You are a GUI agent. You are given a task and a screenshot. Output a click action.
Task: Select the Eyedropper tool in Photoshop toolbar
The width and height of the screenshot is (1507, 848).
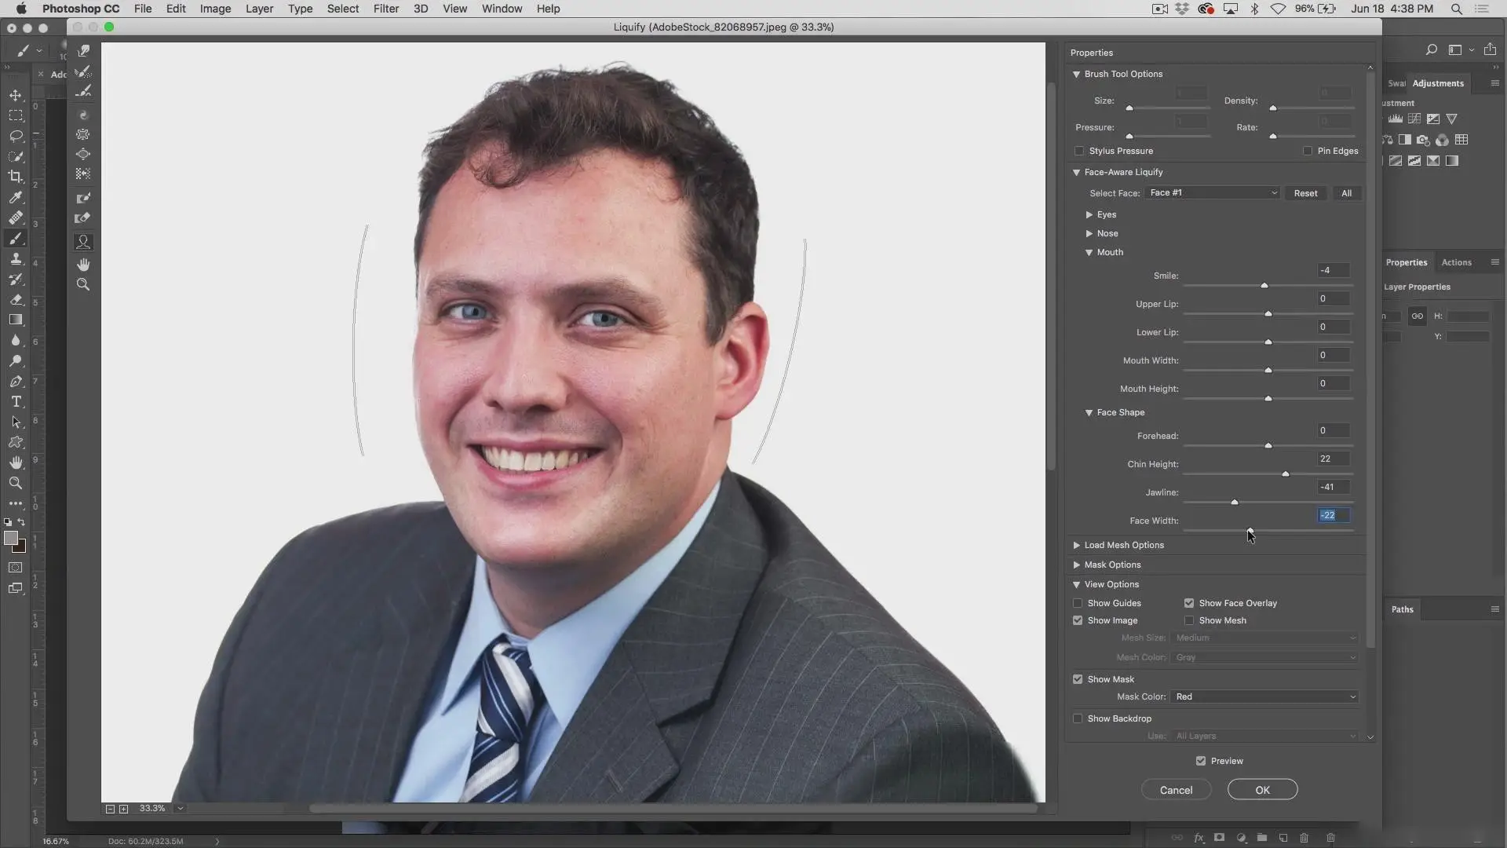(x=16, y=197)
